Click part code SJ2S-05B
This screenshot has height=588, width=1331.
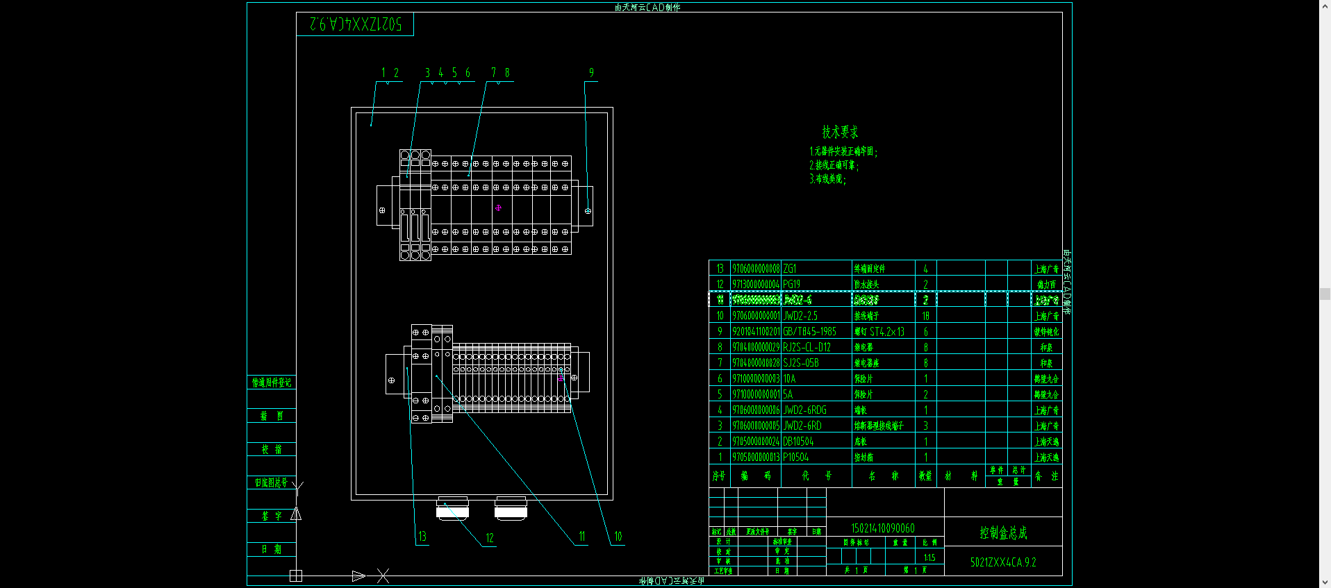pyautogui.click(x=801, y=363)
